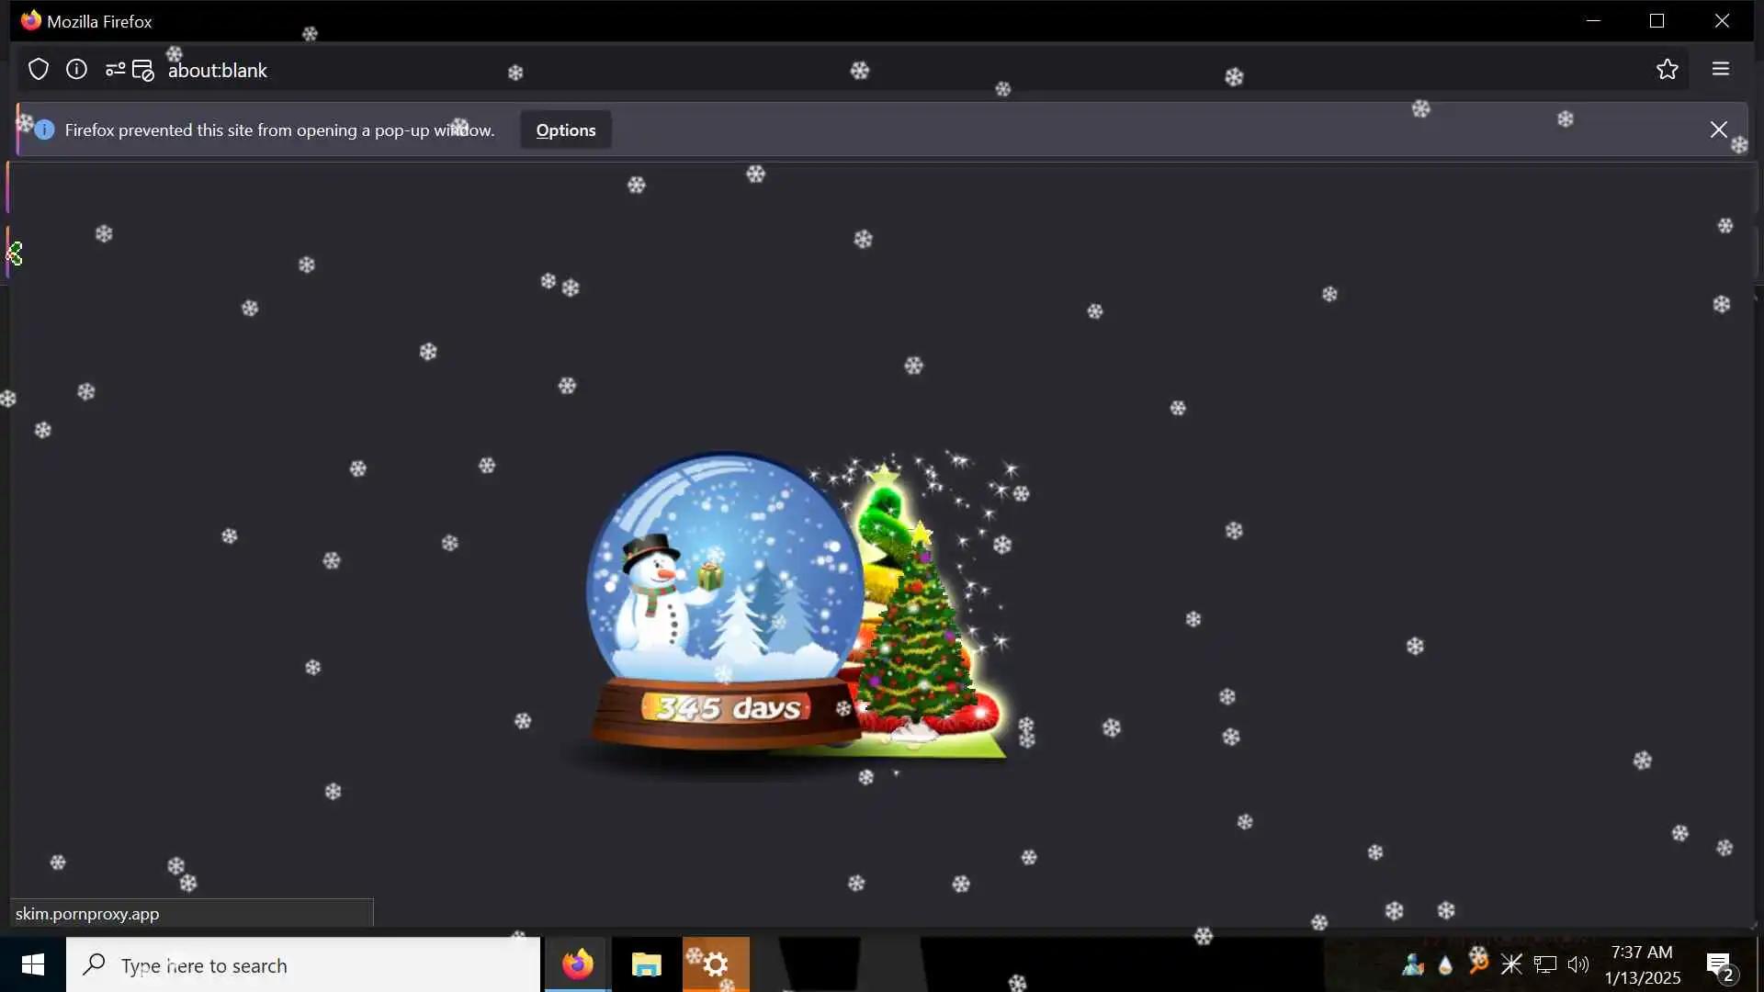Open the pop-up Options dropdown
Viewport: 1764px width, 992px height.
point(565,130)
